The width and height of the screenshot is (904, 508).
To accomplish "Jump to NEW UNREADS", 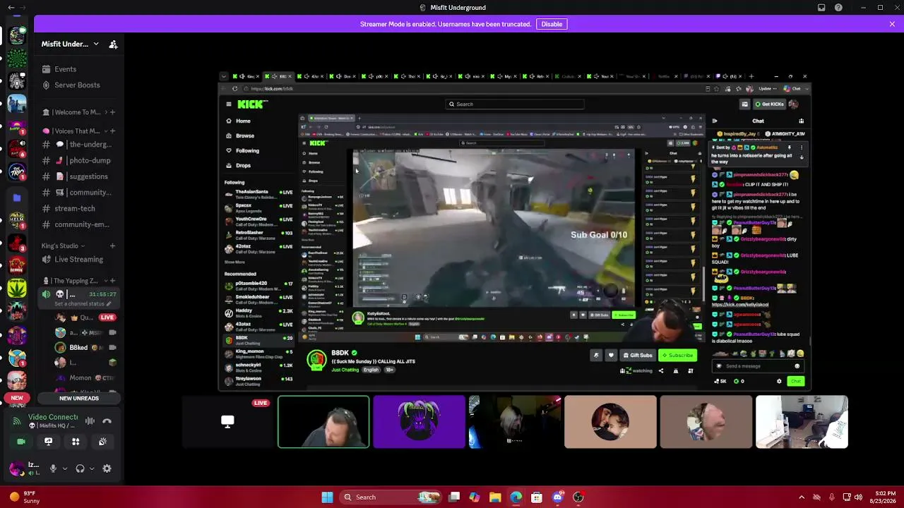I will click(79, 399).
